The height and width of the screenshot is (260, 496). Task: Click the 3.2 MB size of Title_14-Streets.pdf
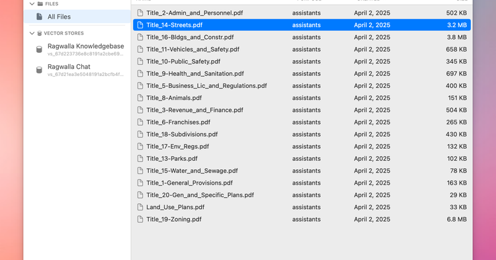457,25
